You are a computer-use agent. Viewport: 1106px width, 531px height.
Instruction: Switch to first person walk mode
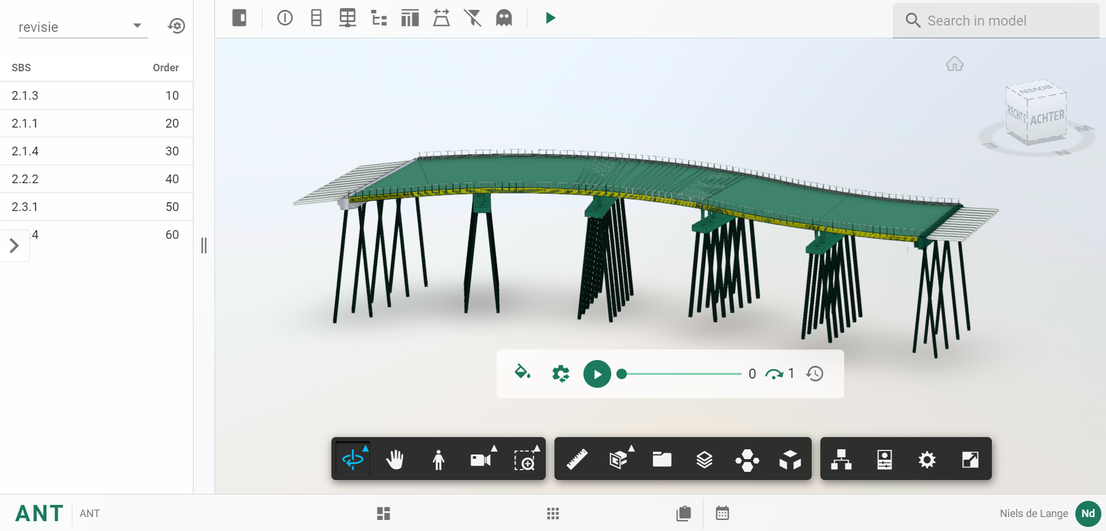click(439, 460)
